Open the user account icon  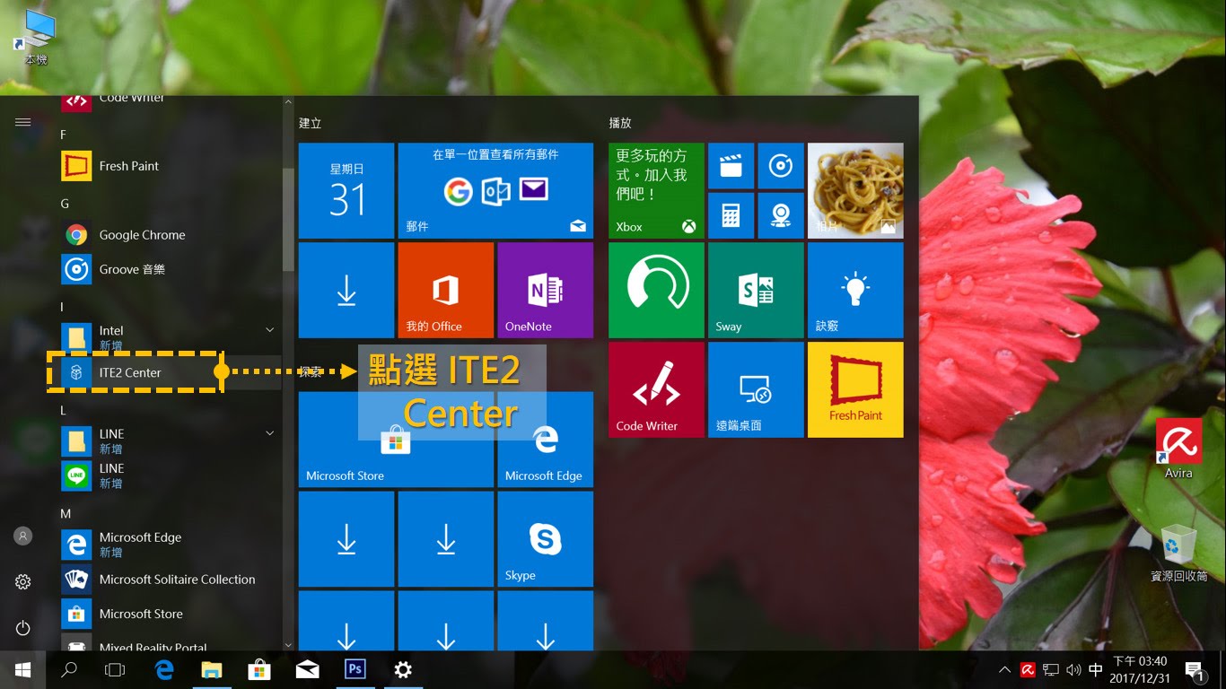pyautogui.click(x=23, y=536)
